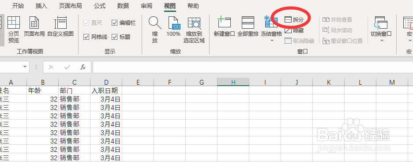413x162 pixels.
Task: Set zoom to 100%
Action: pyautogui.click(x=173, y=26)
